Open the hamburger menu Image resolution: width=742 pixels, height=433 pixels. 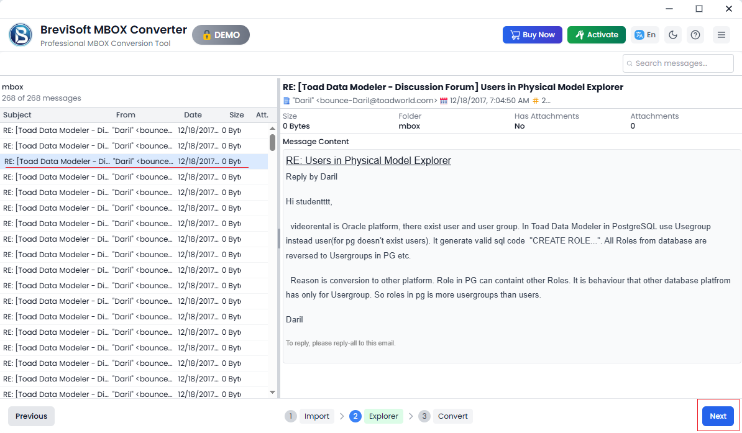(721, 35)
